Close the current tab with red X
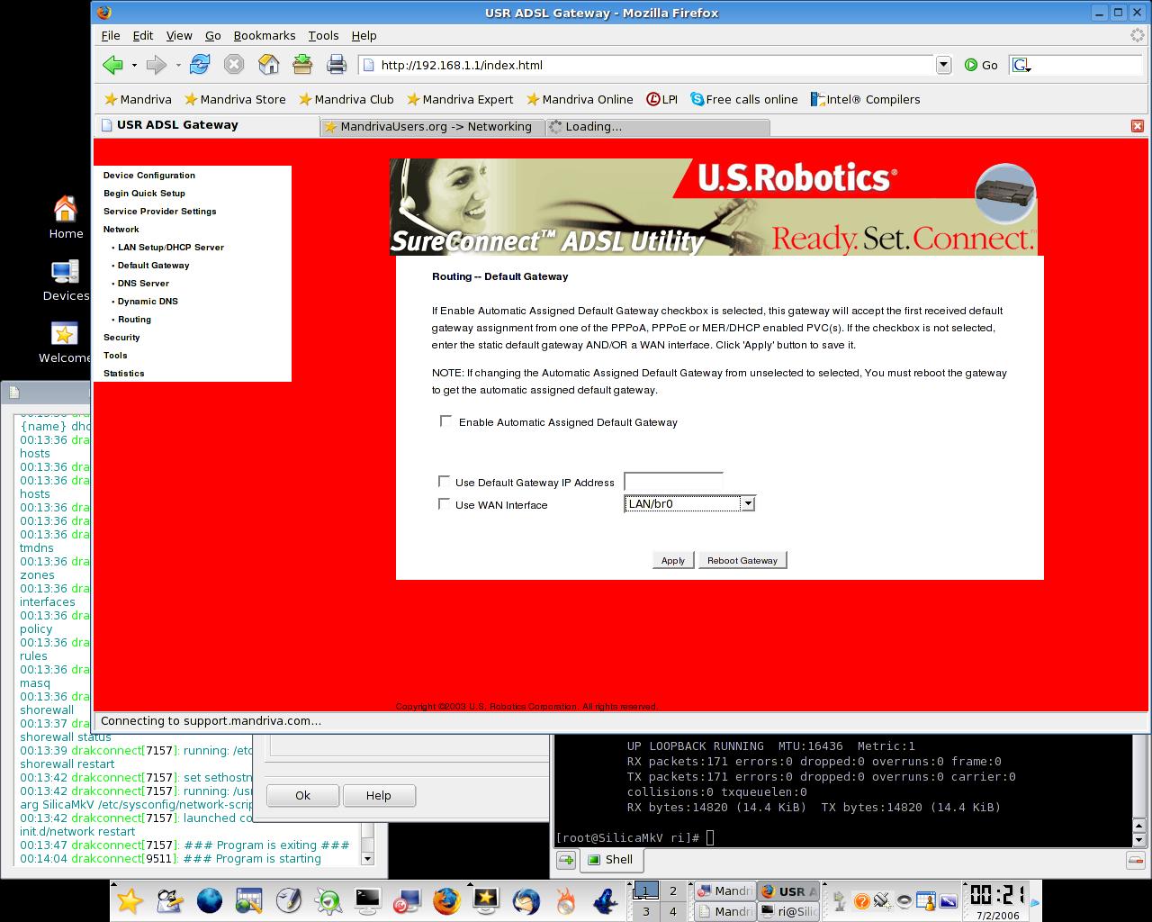1152x922 pixels. tap(1138, 126)
